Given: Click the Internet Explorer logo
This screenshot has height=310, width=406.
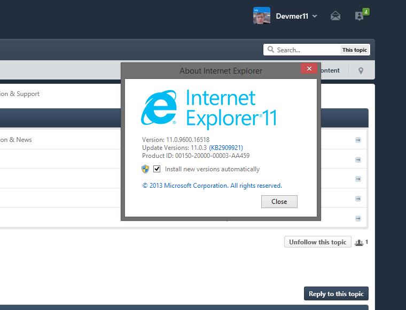Looking at the screenshot, I should [159, 107].
